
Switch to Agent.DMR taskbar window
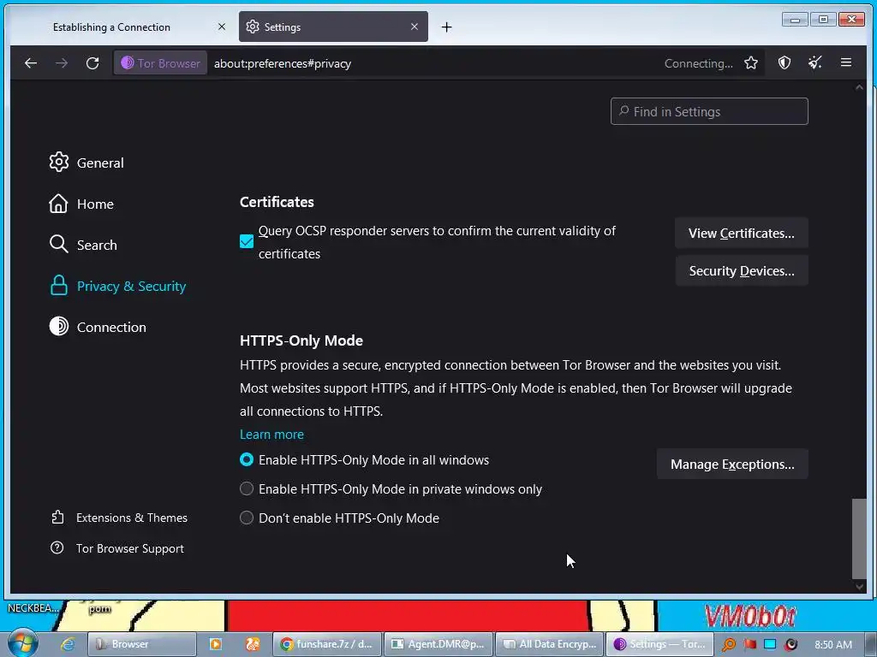[x=438, y=644]
